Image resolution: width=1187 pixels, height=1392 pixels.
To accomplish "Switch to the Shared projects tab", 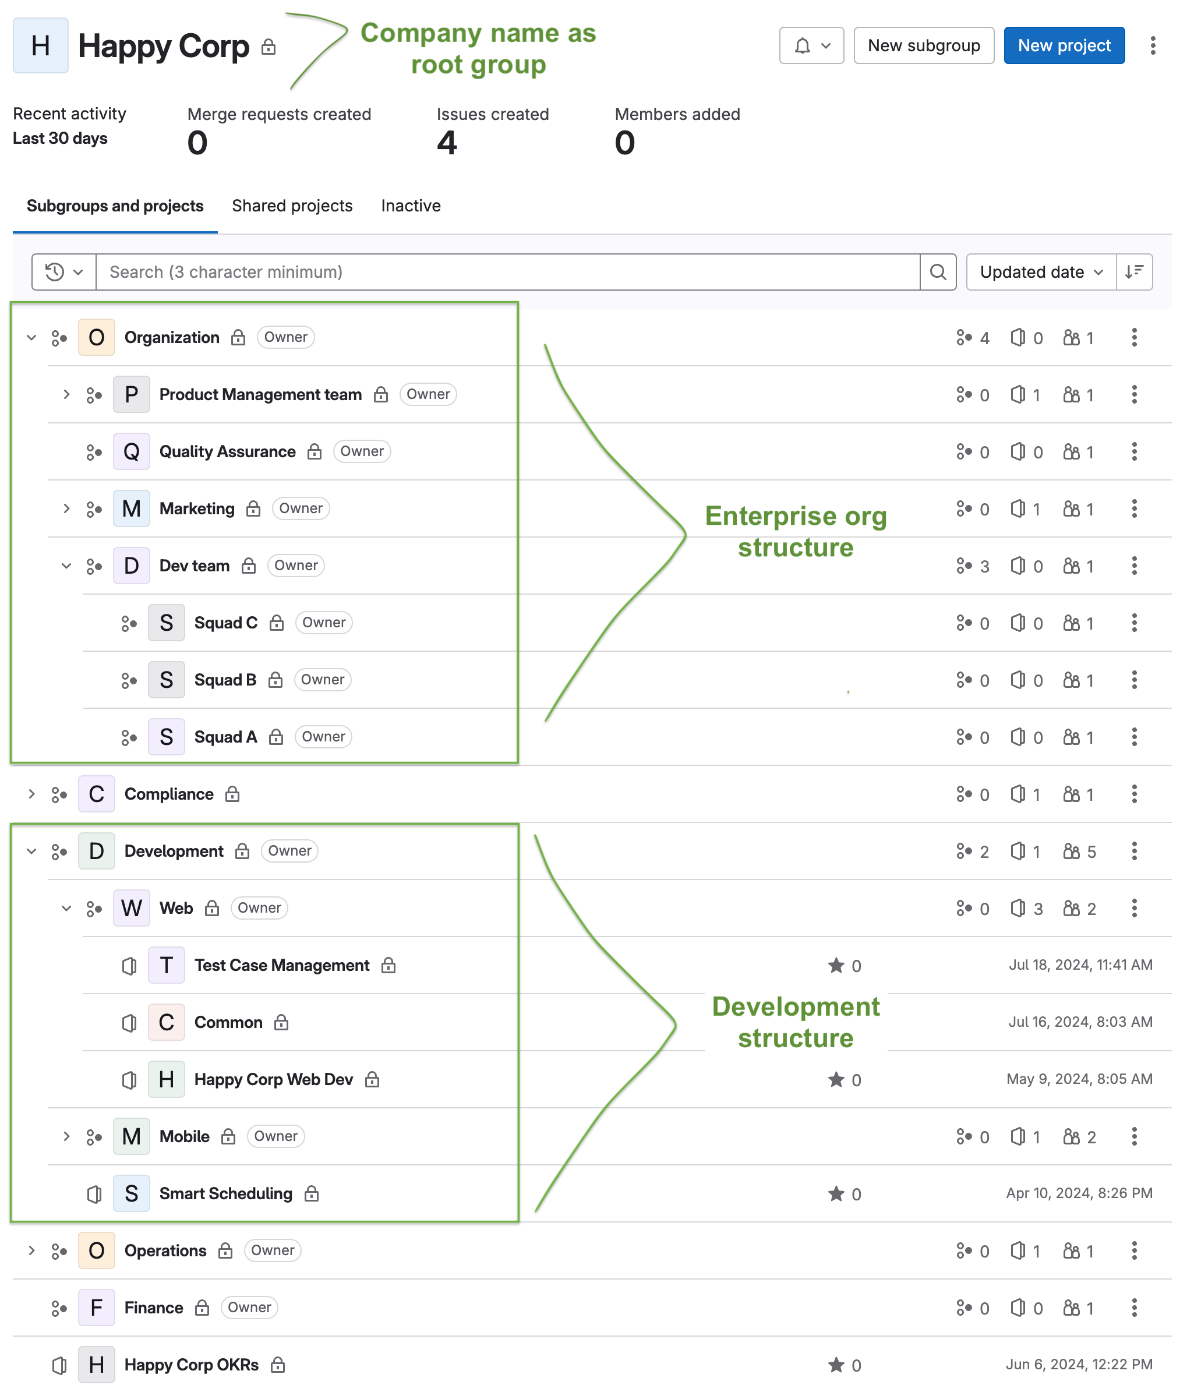I will [292, 206].
